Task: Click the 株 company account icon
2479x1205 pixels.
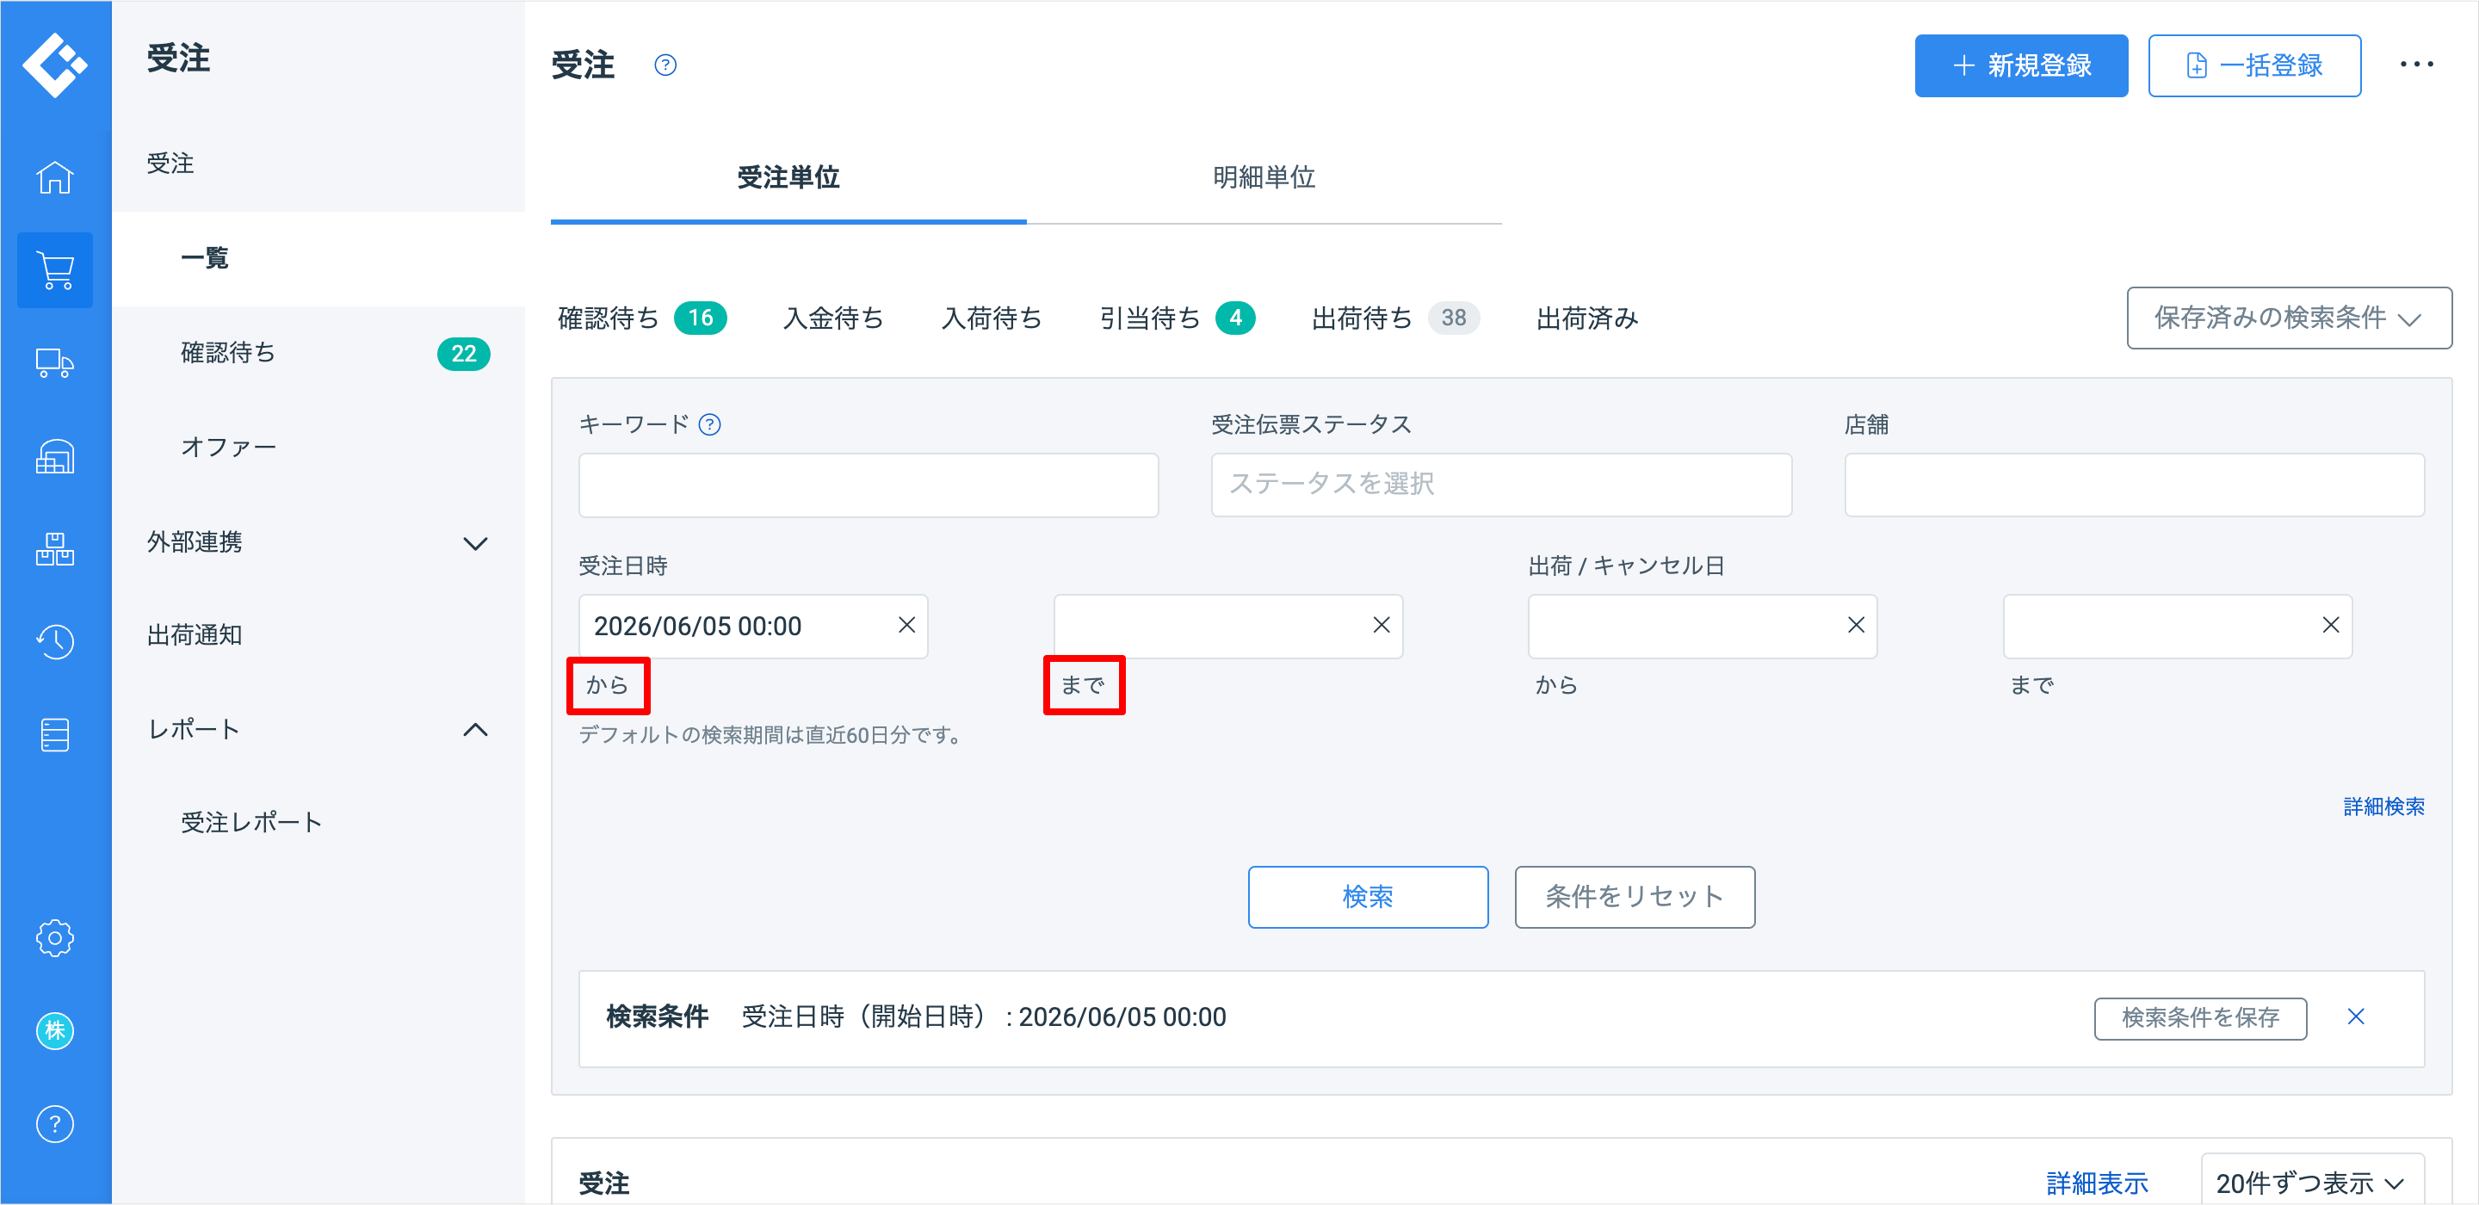Action: click(x=55, y=1031)
